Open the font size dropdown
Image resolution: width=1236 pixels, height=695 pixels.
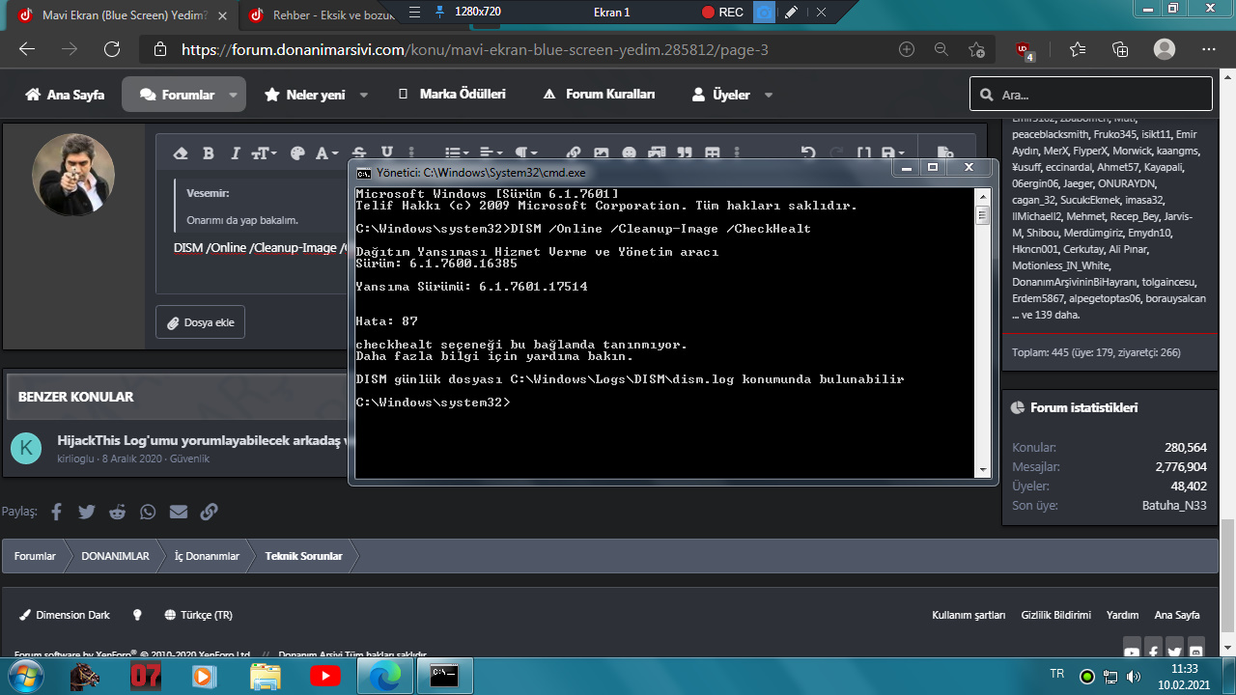pyautogui.click(x=264, y=153)
